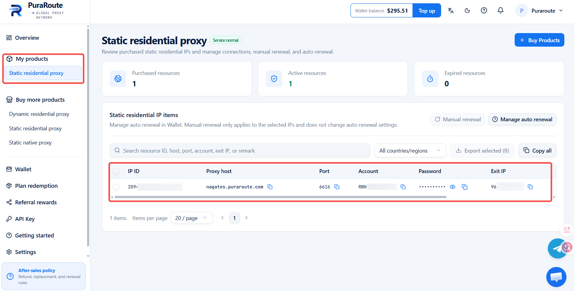Click Export selected (0)
574x291 pixels.
pyautogui.click(x=483, y=150)
